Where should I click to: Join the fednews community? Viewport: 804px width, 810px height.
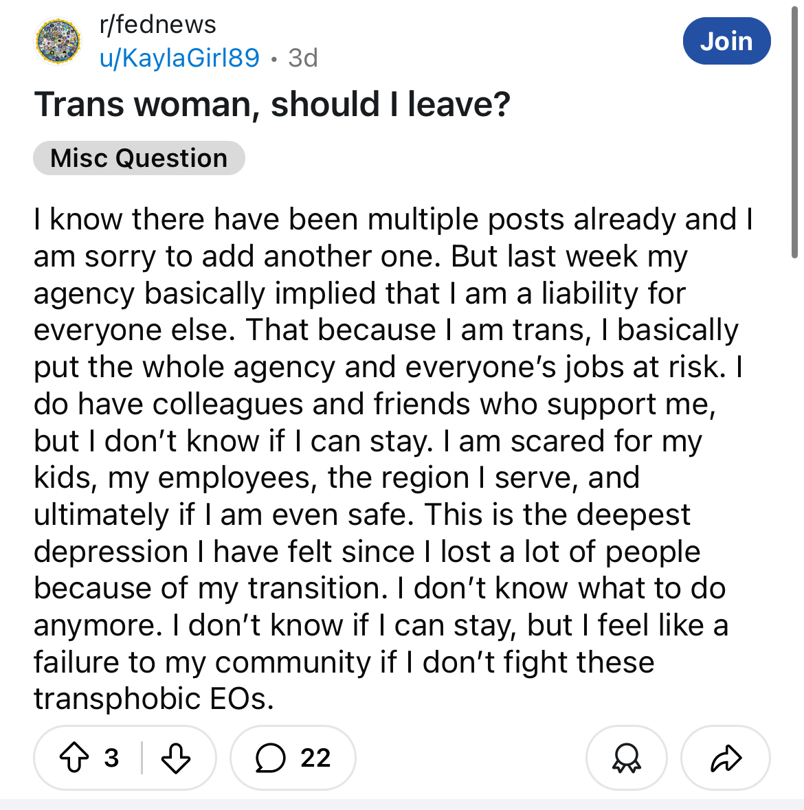tap(726, 41)
